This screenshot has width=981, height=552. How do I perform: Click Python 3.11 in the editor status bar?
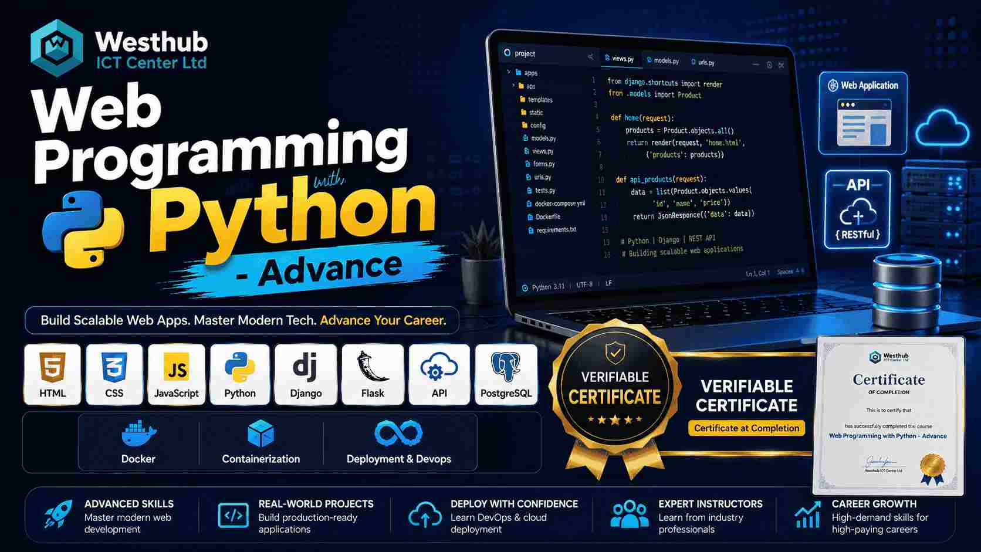[543, 287]
